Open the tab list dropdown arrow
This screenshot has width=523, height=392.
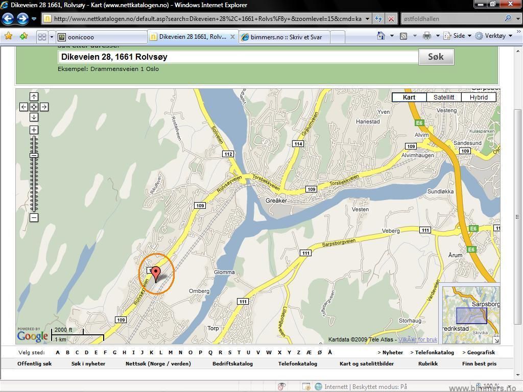pos(52,37)
